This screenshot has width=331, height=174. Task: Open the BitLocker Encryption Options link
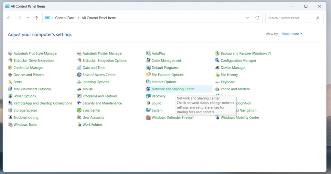104,61
